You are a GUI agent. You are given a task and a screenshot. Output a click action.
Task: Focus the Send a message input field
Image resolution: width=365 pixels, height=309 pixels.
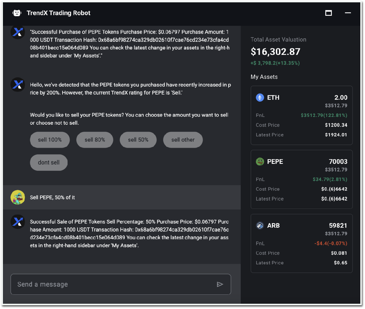121,284
